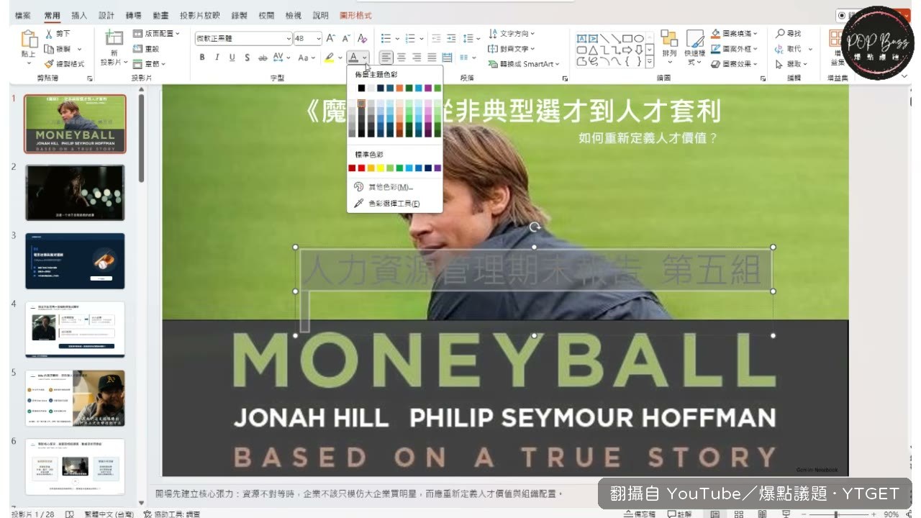921x518 pixels.
Task: Click the Format Painter (複製格式) brush icon
Action: point(49,64)
